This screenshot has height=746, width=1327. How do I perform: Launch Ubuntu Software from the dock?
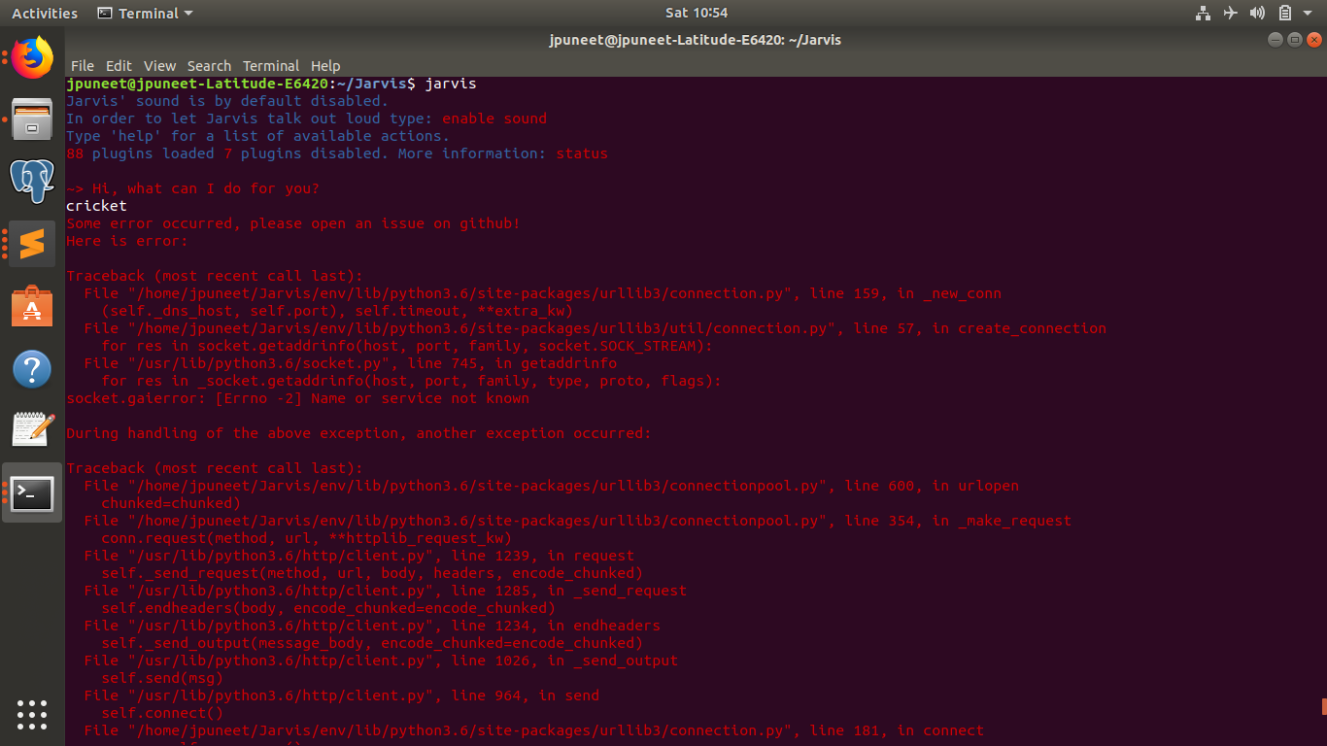(32, 307)
